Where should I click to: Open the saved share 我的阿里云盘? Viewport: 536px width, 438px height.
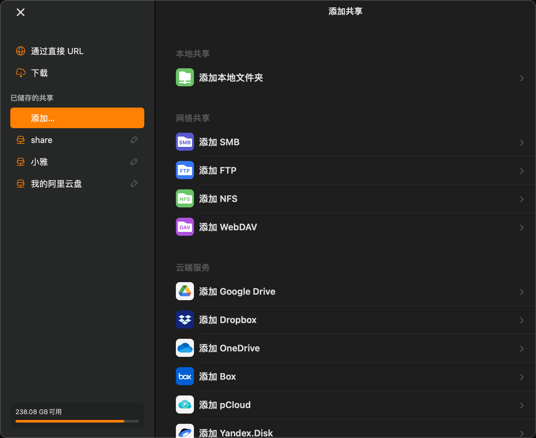(56, 184)
